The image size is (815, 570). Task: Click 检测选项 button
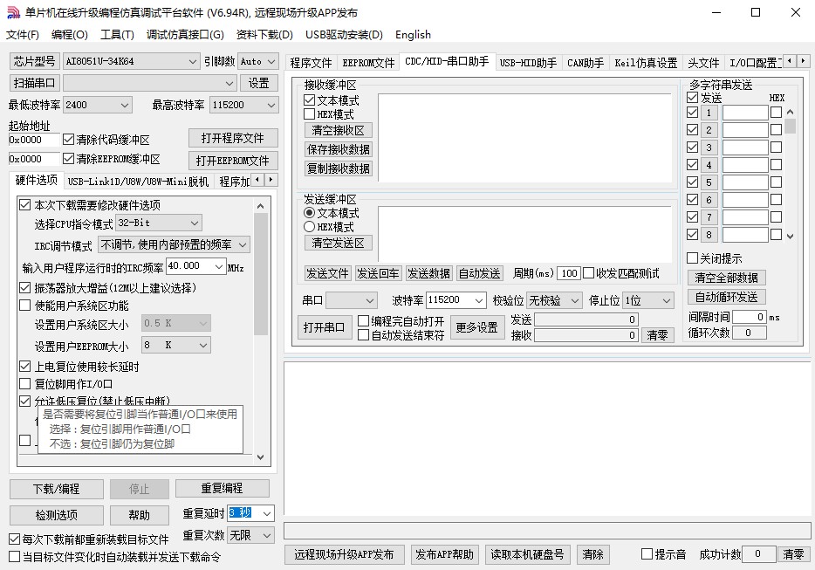click(x=56, y=515)
